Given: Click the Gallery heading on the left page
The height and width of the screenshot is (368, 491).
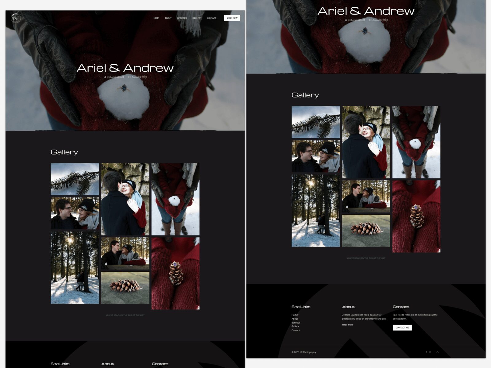Looking at the screenshot, I should coord(64,152).
